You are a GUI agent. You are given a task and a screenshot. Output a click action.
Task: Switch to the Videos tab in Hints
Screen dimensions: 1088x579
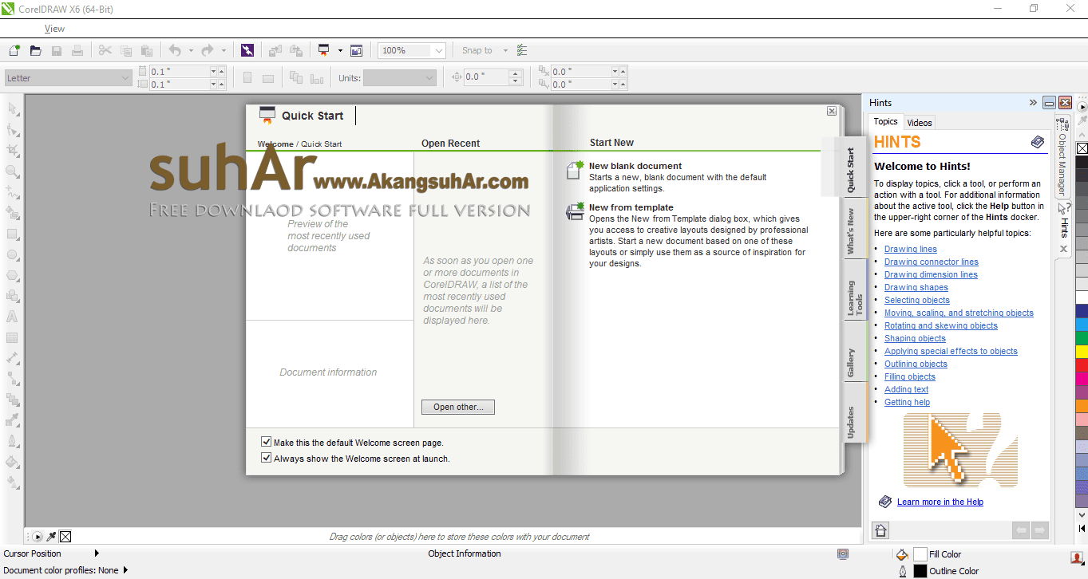(920, 122)
